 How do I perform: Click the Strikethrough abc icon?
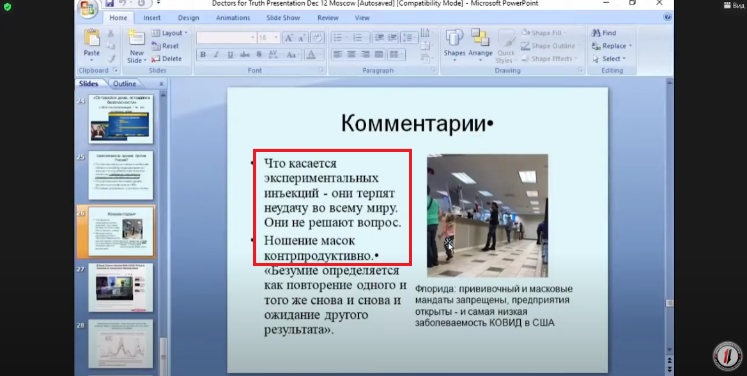pyautogui.click(x=245, y=55)
